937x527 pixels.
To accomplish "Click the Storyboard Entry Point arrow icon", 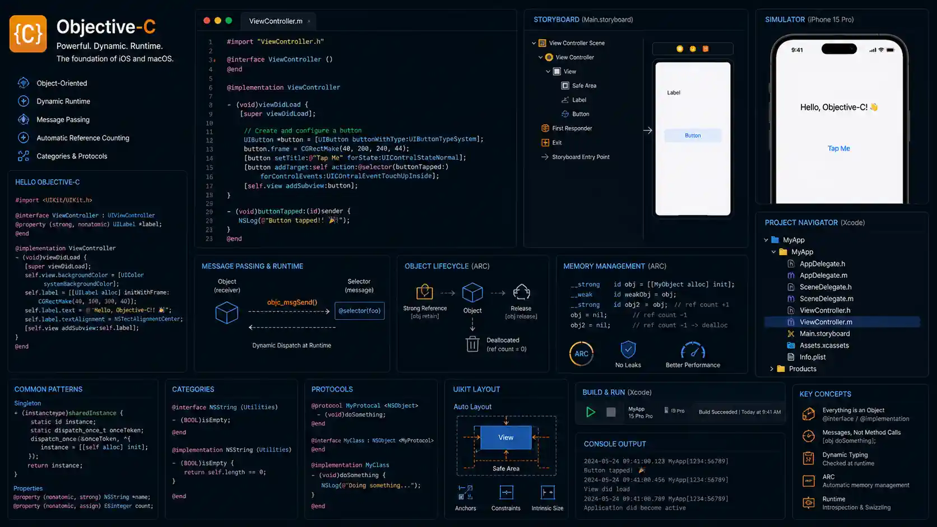I will point(545,157).
